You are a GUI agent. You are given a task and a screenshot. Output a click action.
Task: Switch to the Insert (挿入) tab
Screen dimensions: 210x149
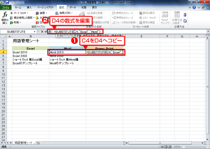(x=29, y=8)
